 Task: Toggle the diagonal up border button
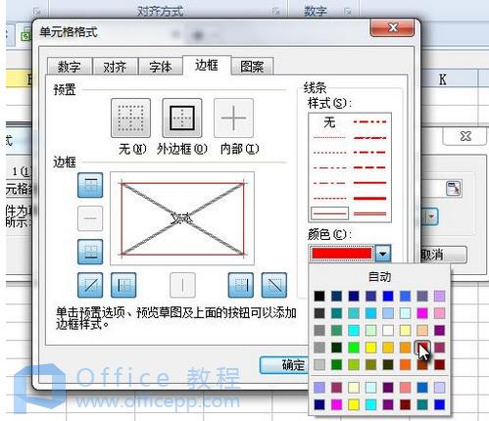(x=90, y=285)
